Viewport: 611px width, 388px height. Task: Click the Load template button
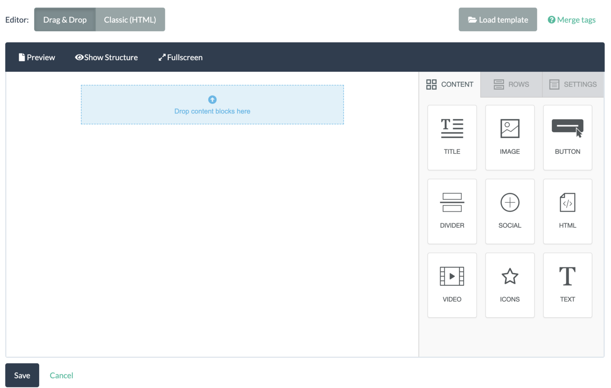(498, 20)
